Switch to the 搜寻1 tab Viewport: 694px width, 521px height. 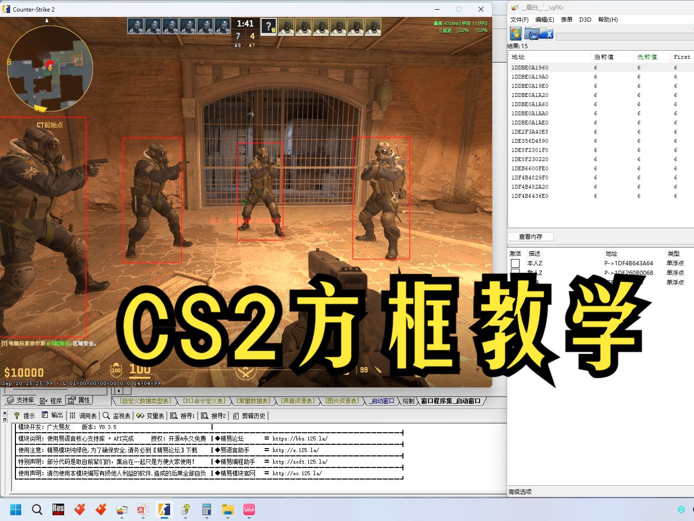coord(183,415)
